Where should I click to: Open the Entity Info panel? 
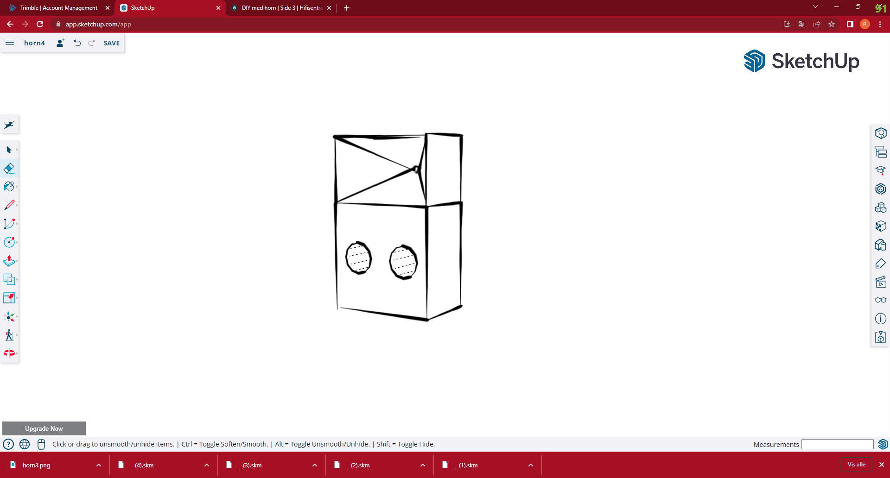click(x=880, y=133)
